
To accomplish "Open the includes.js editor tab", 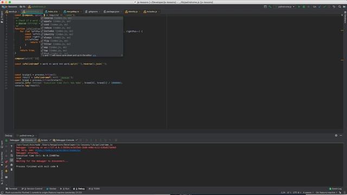I will tap(151, 11).
